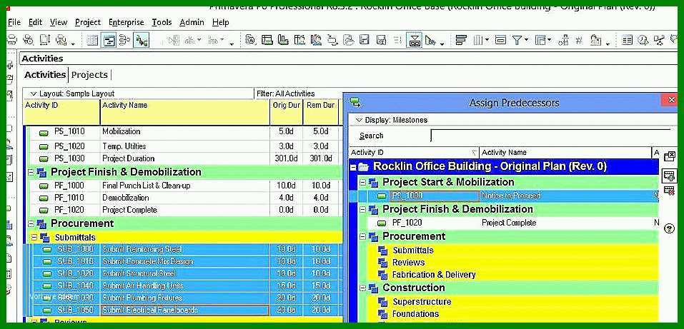The height and width of the screenshot is (329, 684).
Task: Open Print Preview from the toolbar
Action: (x=28, y=40)
